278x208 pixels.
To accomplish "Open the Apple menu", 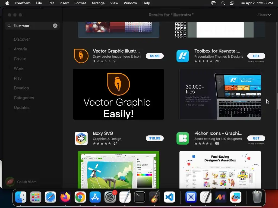I will (x=7, y=3).
